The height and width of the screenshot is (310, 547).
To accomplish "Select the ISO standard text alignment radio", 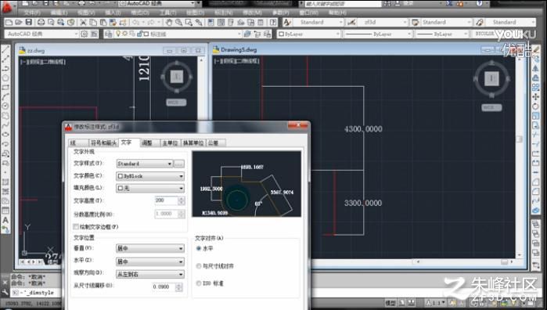I will [x=199, y=283].
